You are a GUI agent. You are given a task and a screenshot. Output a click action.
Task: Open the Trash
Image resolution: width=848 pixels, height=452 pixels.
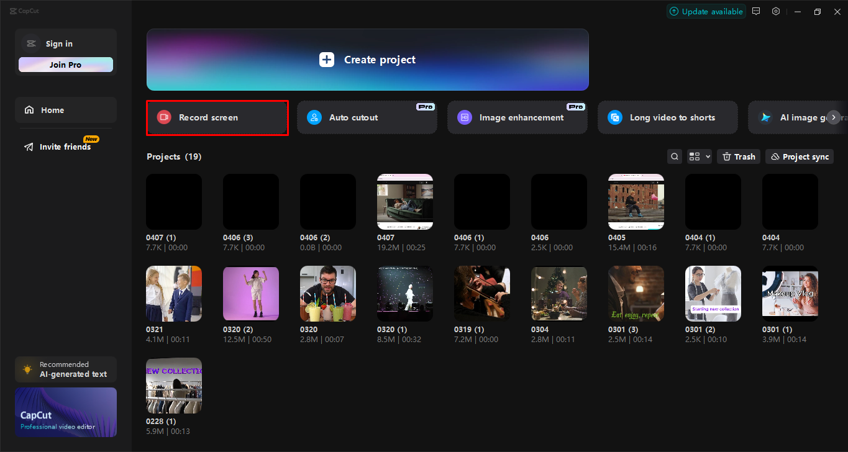738,156
